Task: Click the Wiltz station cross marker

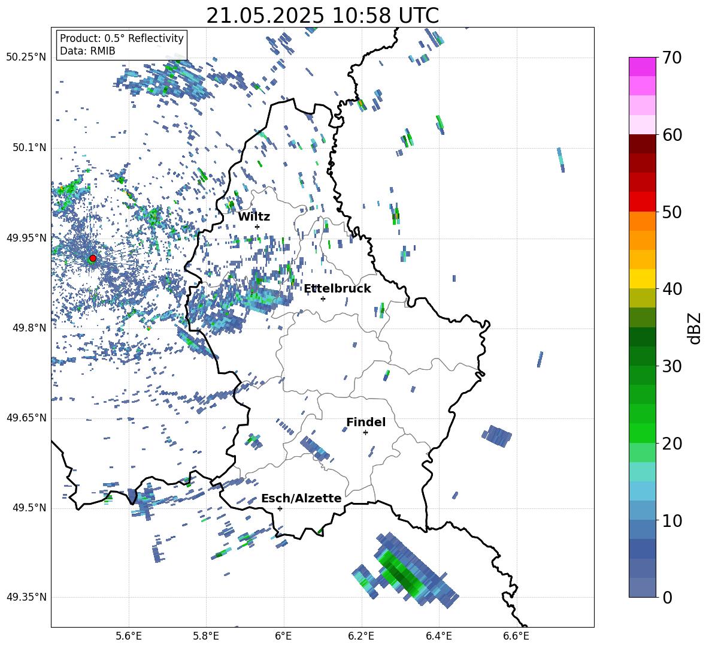Action: pos(257,227)
